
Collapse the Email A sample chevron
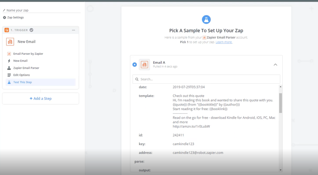(275, 65)
